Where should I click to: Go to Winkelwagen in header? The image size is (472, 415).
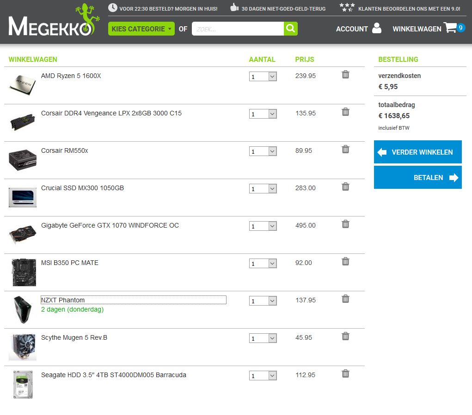coord(417,29)
